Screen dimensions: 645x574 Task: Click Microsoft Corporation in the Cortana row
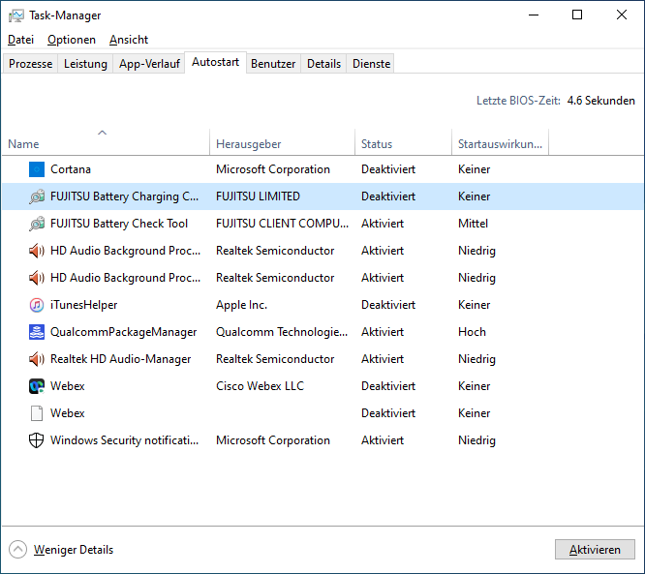coord(273,169)
